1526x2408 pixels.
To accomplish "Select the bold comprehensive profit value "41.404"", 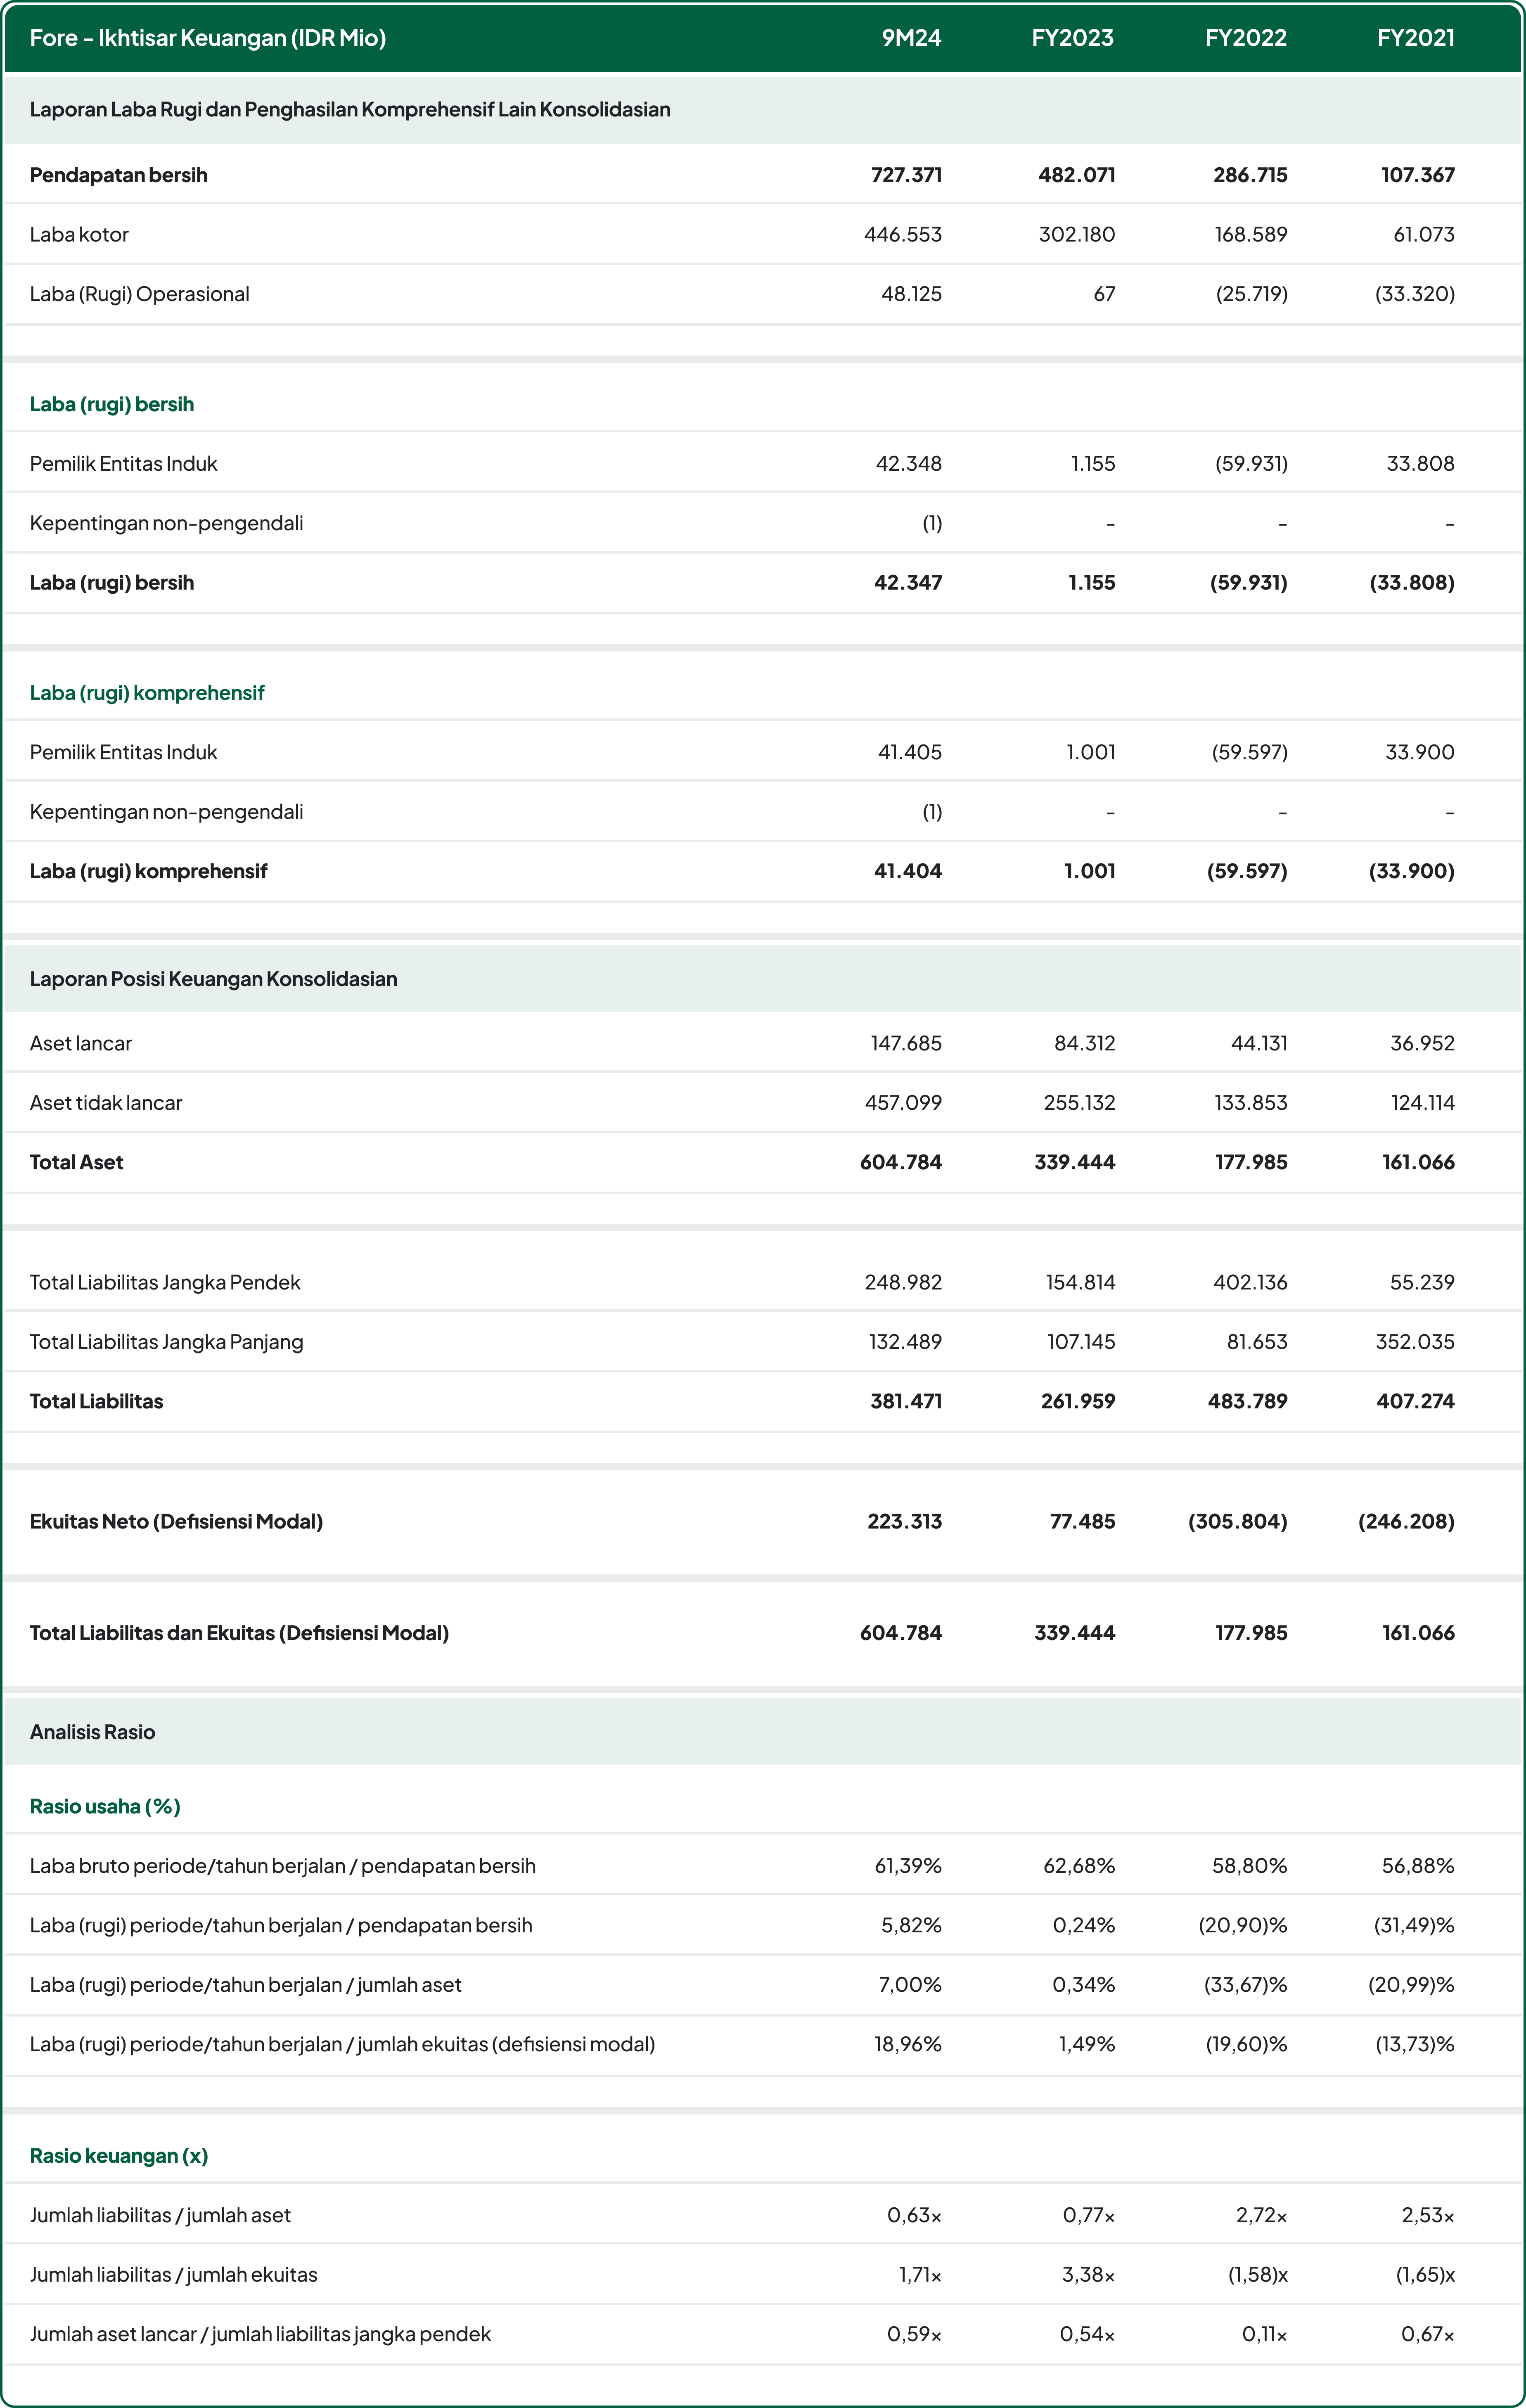I will [x=908, y=871].
